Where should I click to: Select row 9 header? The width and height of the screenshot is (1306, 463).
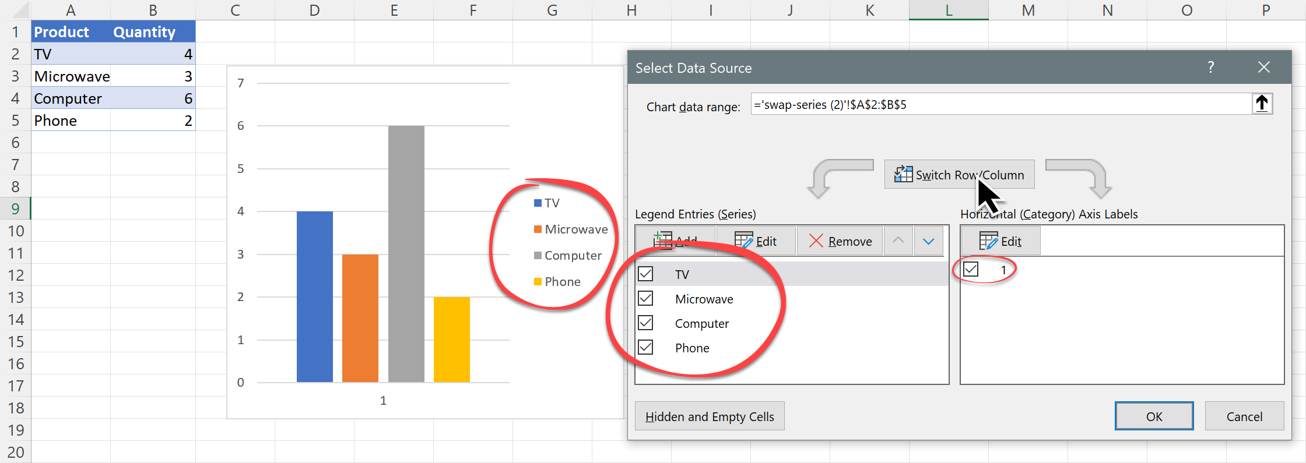15,208
